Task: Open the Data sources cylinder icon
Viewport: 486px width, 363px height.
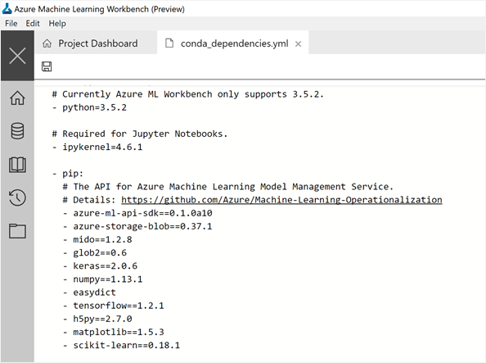Action: tap(17, 131)
